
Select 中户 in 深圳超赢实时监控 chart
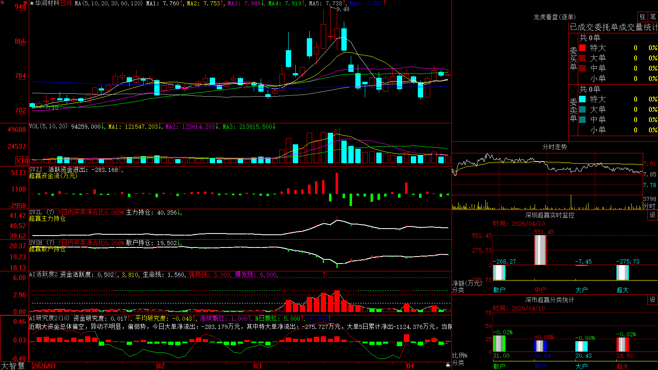(540, 290)
